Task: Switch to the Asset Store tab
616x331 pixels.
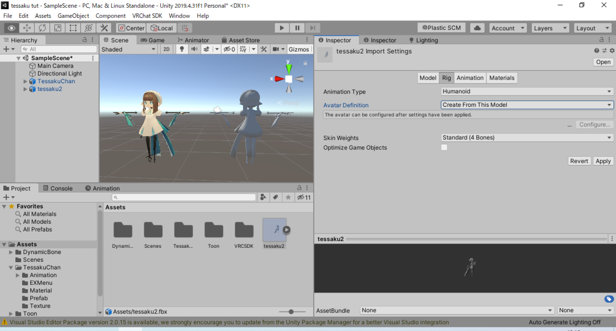Action: [240, 40]
